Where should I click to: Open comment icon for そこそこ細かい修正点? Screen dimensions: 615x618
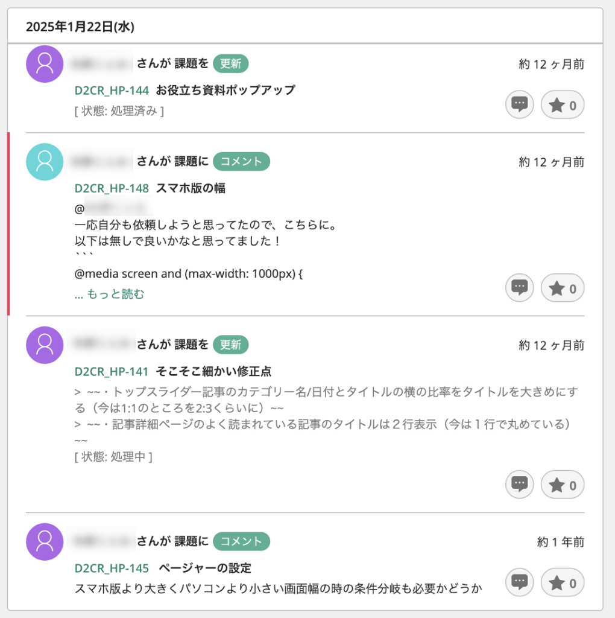[519, 485]
